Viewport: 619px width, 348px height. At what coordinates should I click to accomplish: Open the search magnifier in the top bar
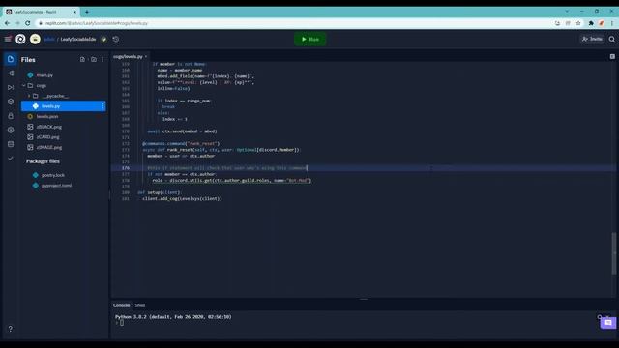pyautogui.click(x=611, y=39)
